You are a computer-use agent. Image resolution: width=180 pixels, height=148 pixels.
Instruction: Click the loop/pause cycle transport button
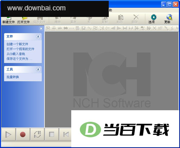point(37,134)
